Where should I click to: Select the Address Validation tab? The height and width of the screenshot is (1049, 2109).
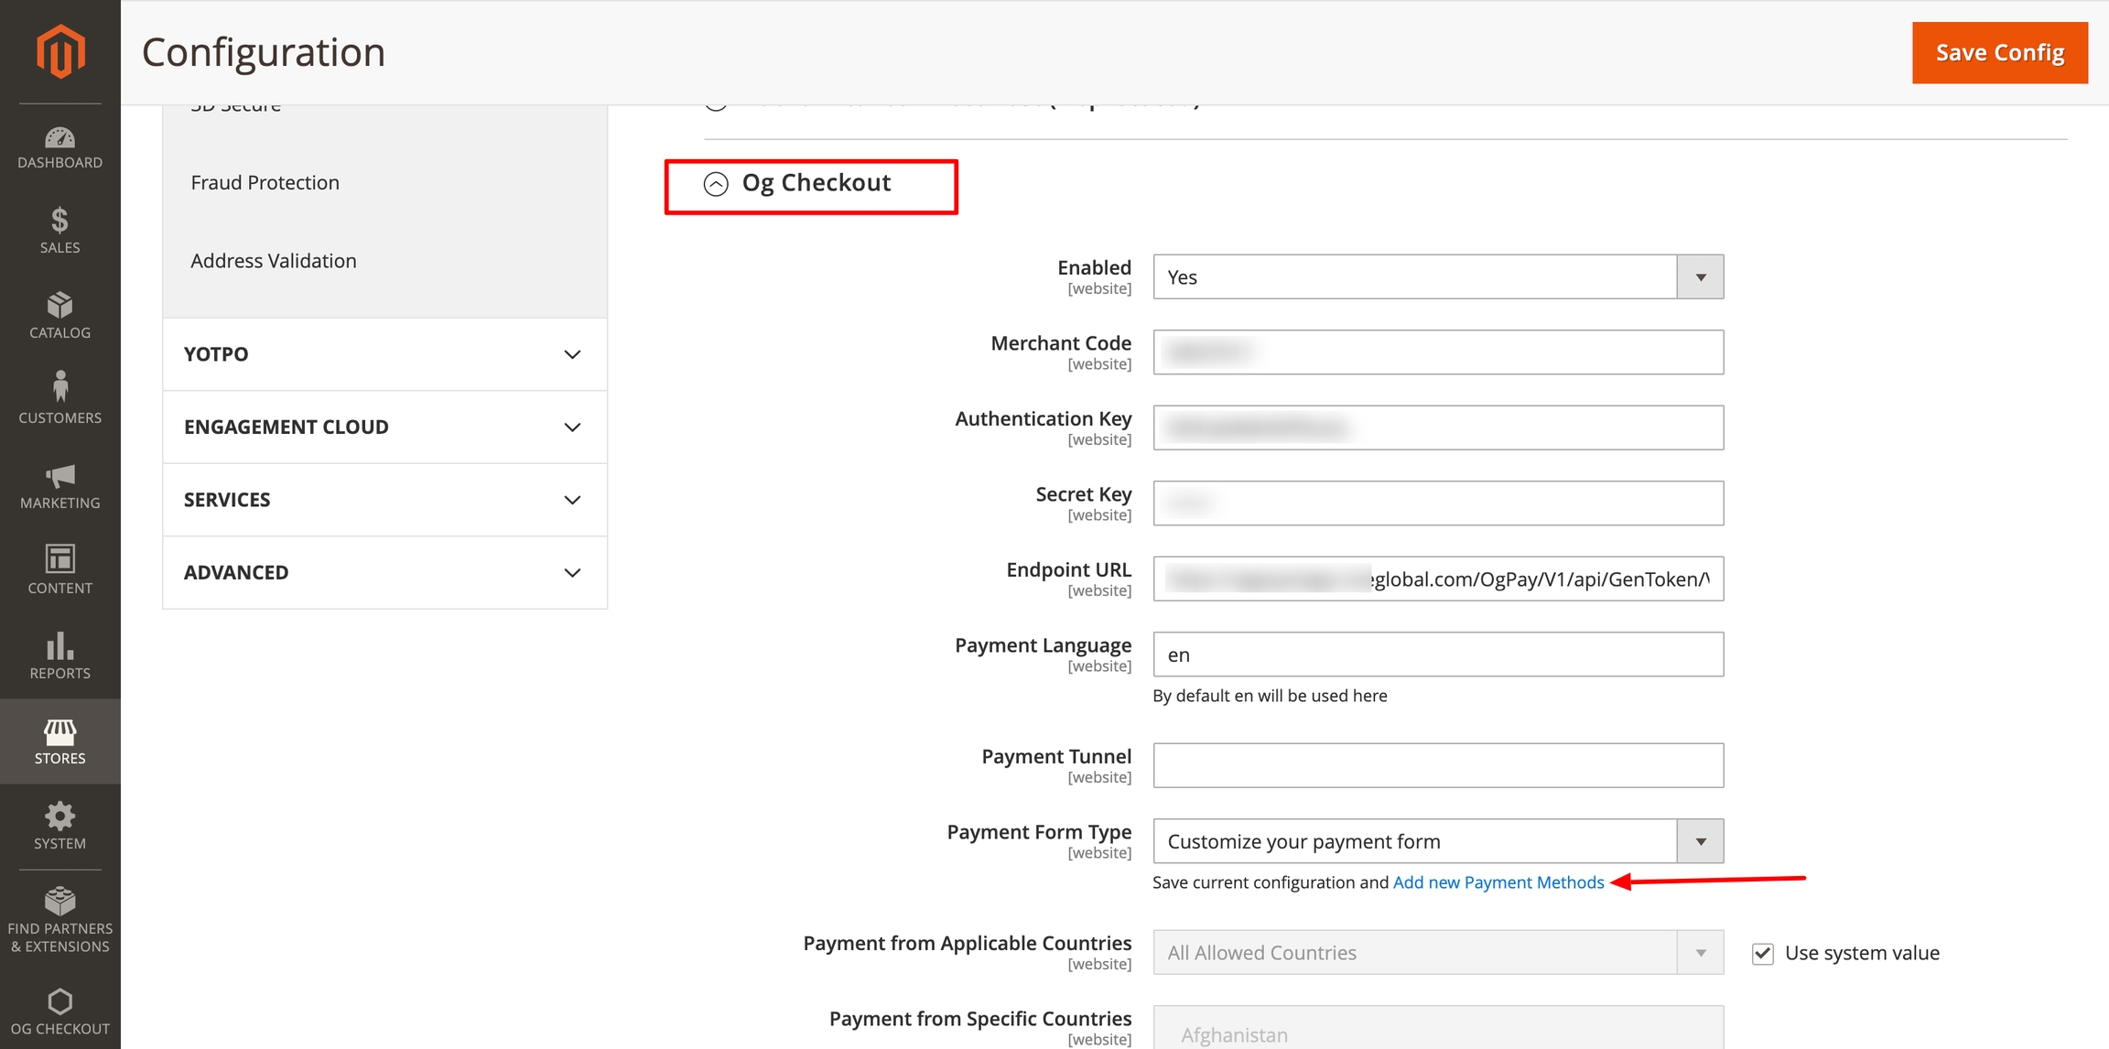point(274,261)
